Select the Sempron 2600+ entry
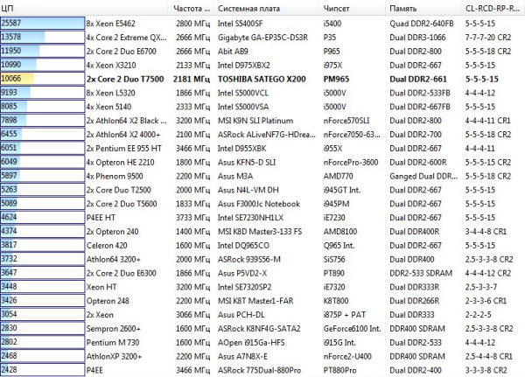The image size is (525, 377). [x=114, y=329]
